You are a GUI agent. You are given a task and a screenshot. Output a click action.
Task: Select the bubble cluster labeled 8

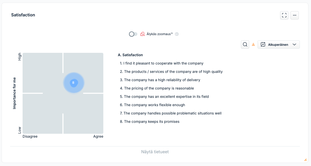coord(73,83)
